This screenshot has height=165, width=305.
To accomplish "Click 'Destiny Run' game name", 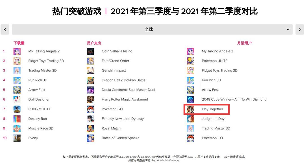I will [x=38, y=119].
